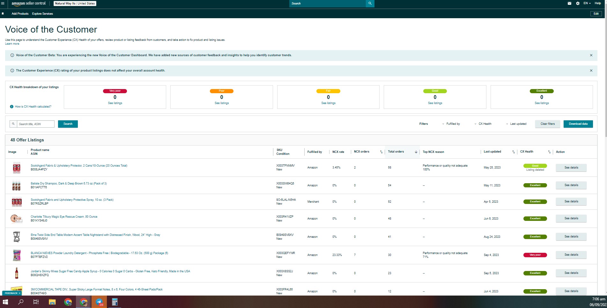The width and height of the screenshot is (607, 308).
Task: Follow the Learn more link
Action: [12, 44]
